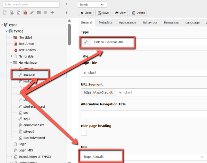Switch to the Behaviour tab
This screenshot has width=207, height=163.
[x=150, y=23]
